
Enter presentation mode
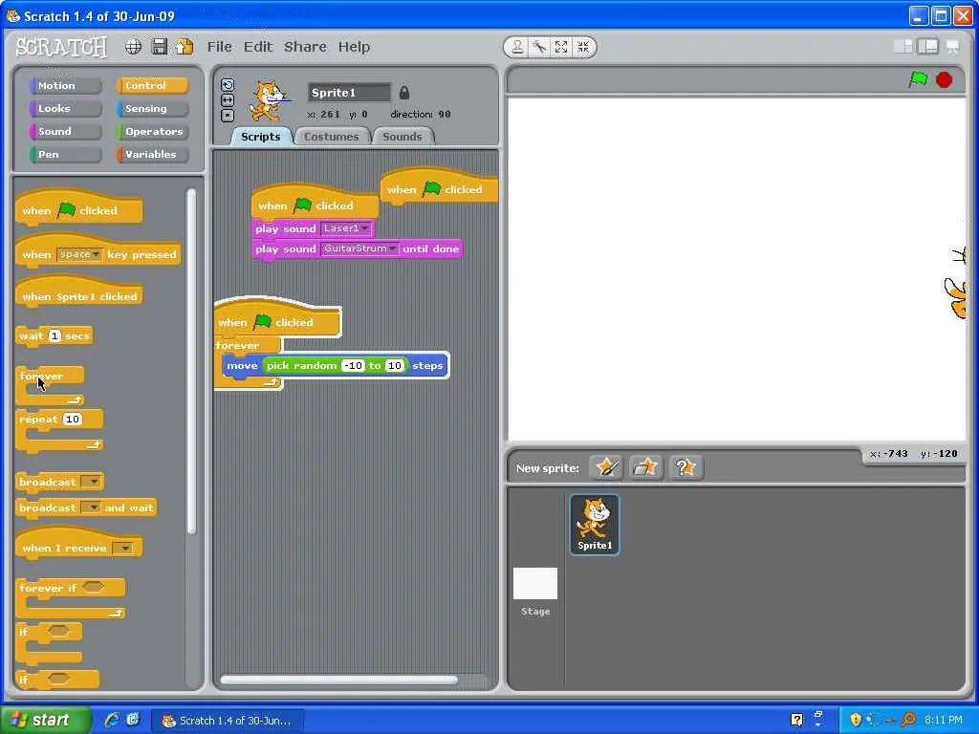point(953,46)
